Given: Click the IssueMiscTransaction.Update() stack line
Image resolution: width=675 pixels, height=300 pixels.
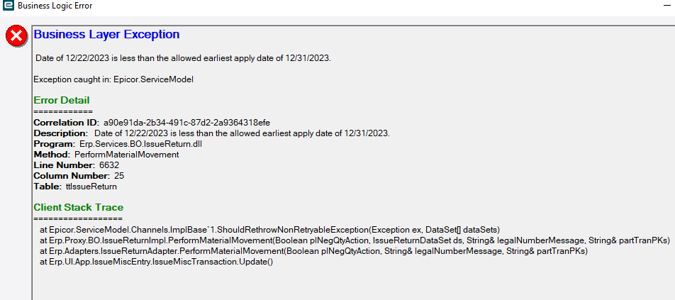Looking at the screenshot, I should [x=156, y=262].
